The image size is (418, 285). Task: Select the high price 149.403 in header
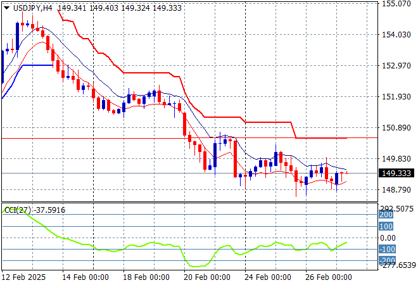tap(104, 8)
